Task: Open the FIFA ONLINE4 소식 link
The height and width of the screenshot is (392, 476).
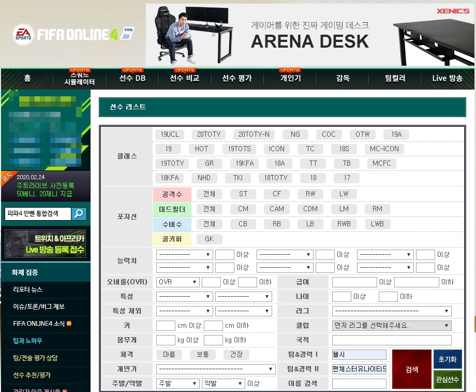Action: point(39,324)
